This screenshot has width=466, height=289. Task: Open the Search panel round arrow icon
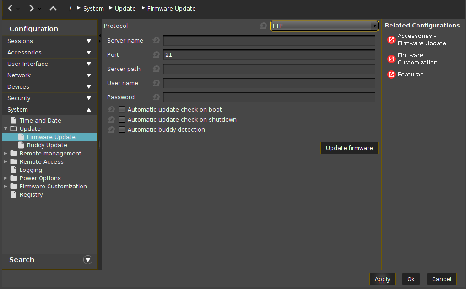[x=88, y=260]
